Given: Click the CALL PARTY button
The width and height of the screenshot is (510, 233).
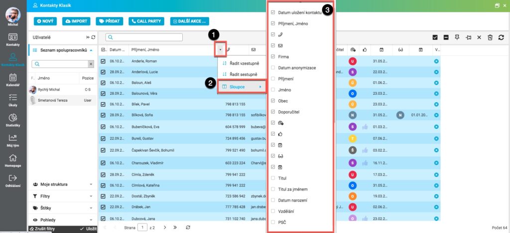Looking at the screenshot, I should tap(146, 21).
